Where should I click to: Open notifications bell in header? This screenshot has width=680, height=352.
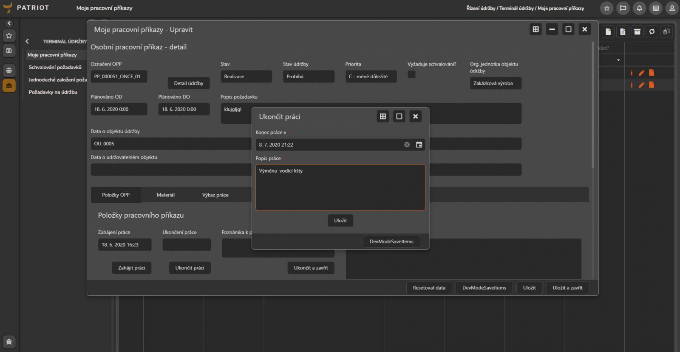639,8
